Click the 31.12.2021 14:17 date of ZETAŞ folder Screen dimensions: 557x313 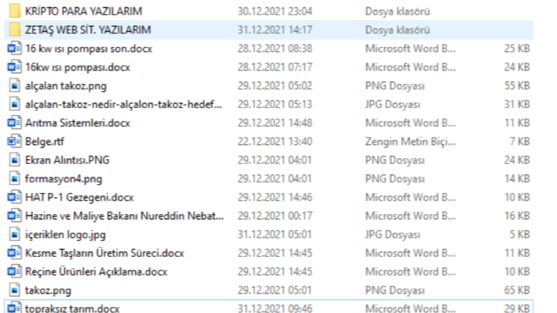pos(275,29)
